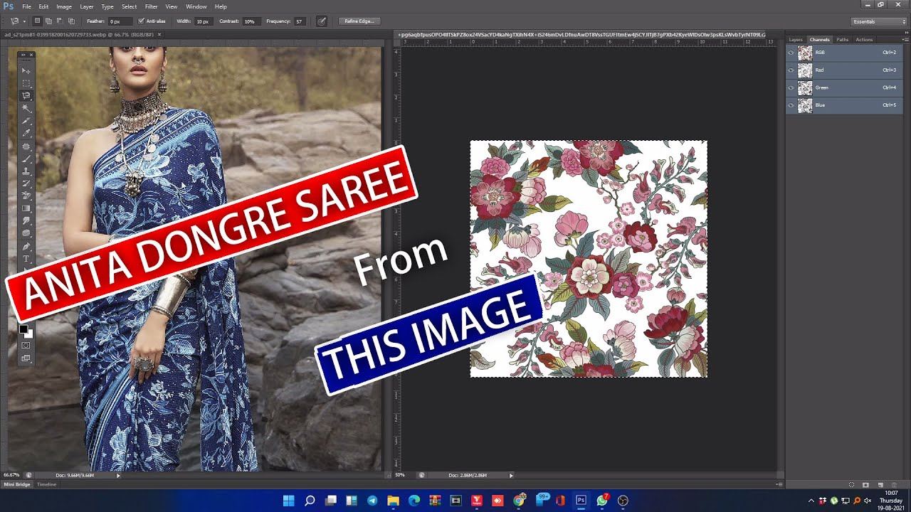Open the Filter menu
Screen dimensions: 911x512
[152, 6]
